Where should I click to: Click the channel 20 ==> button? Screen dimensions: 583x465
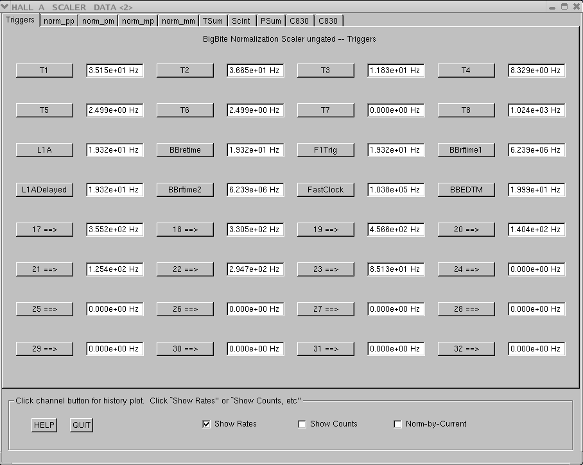[x=466, y=230]
